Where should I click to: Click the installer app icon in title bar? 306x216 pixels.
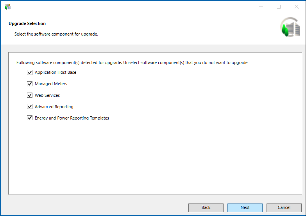point(8,7)
